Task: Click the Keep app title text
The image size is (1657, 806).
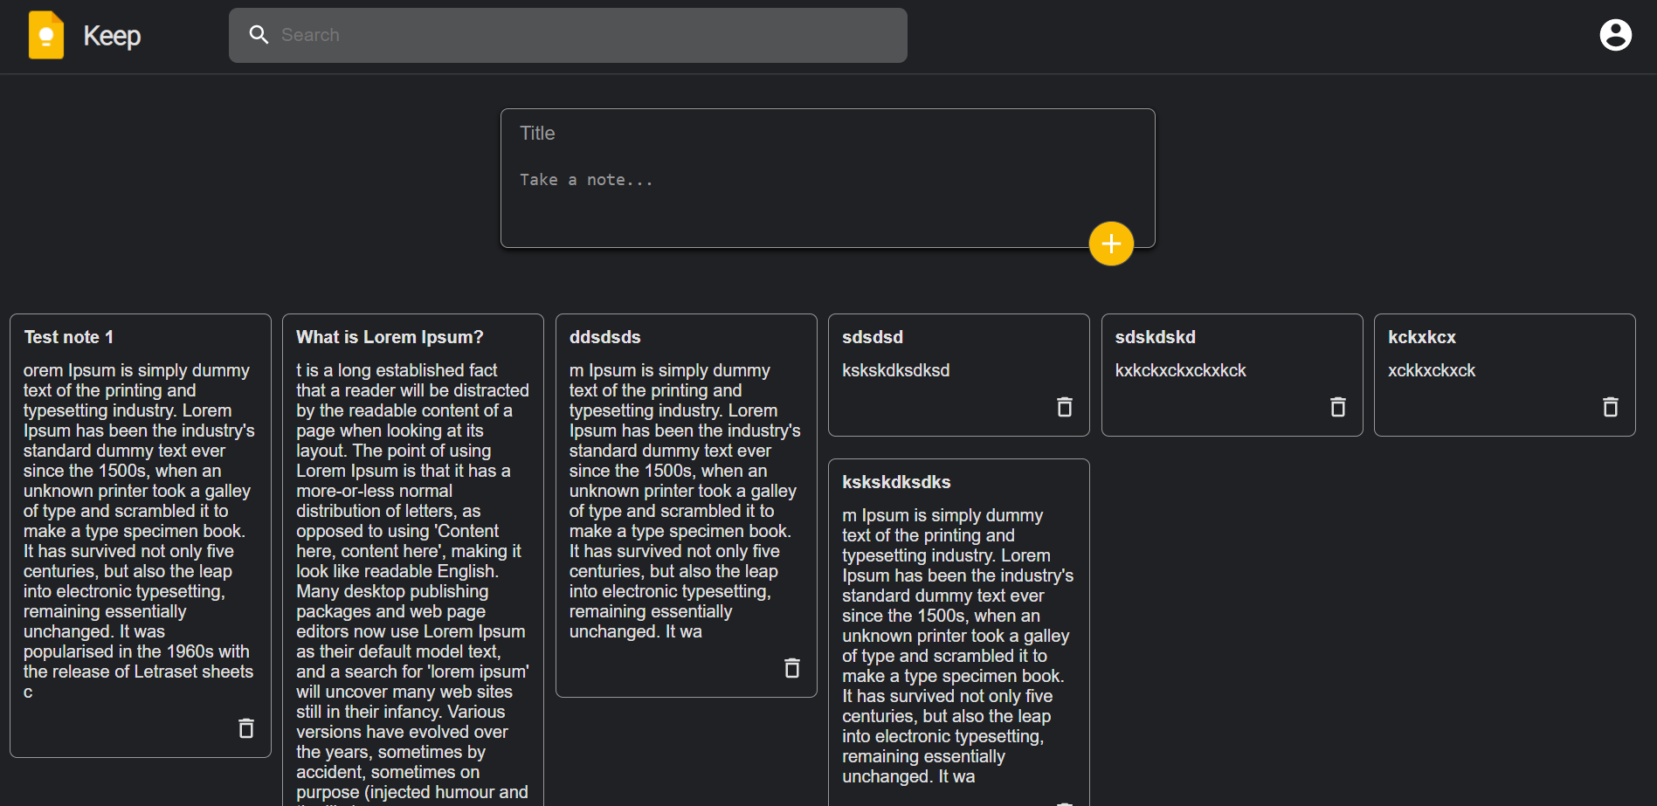Action: click(112, 35)
